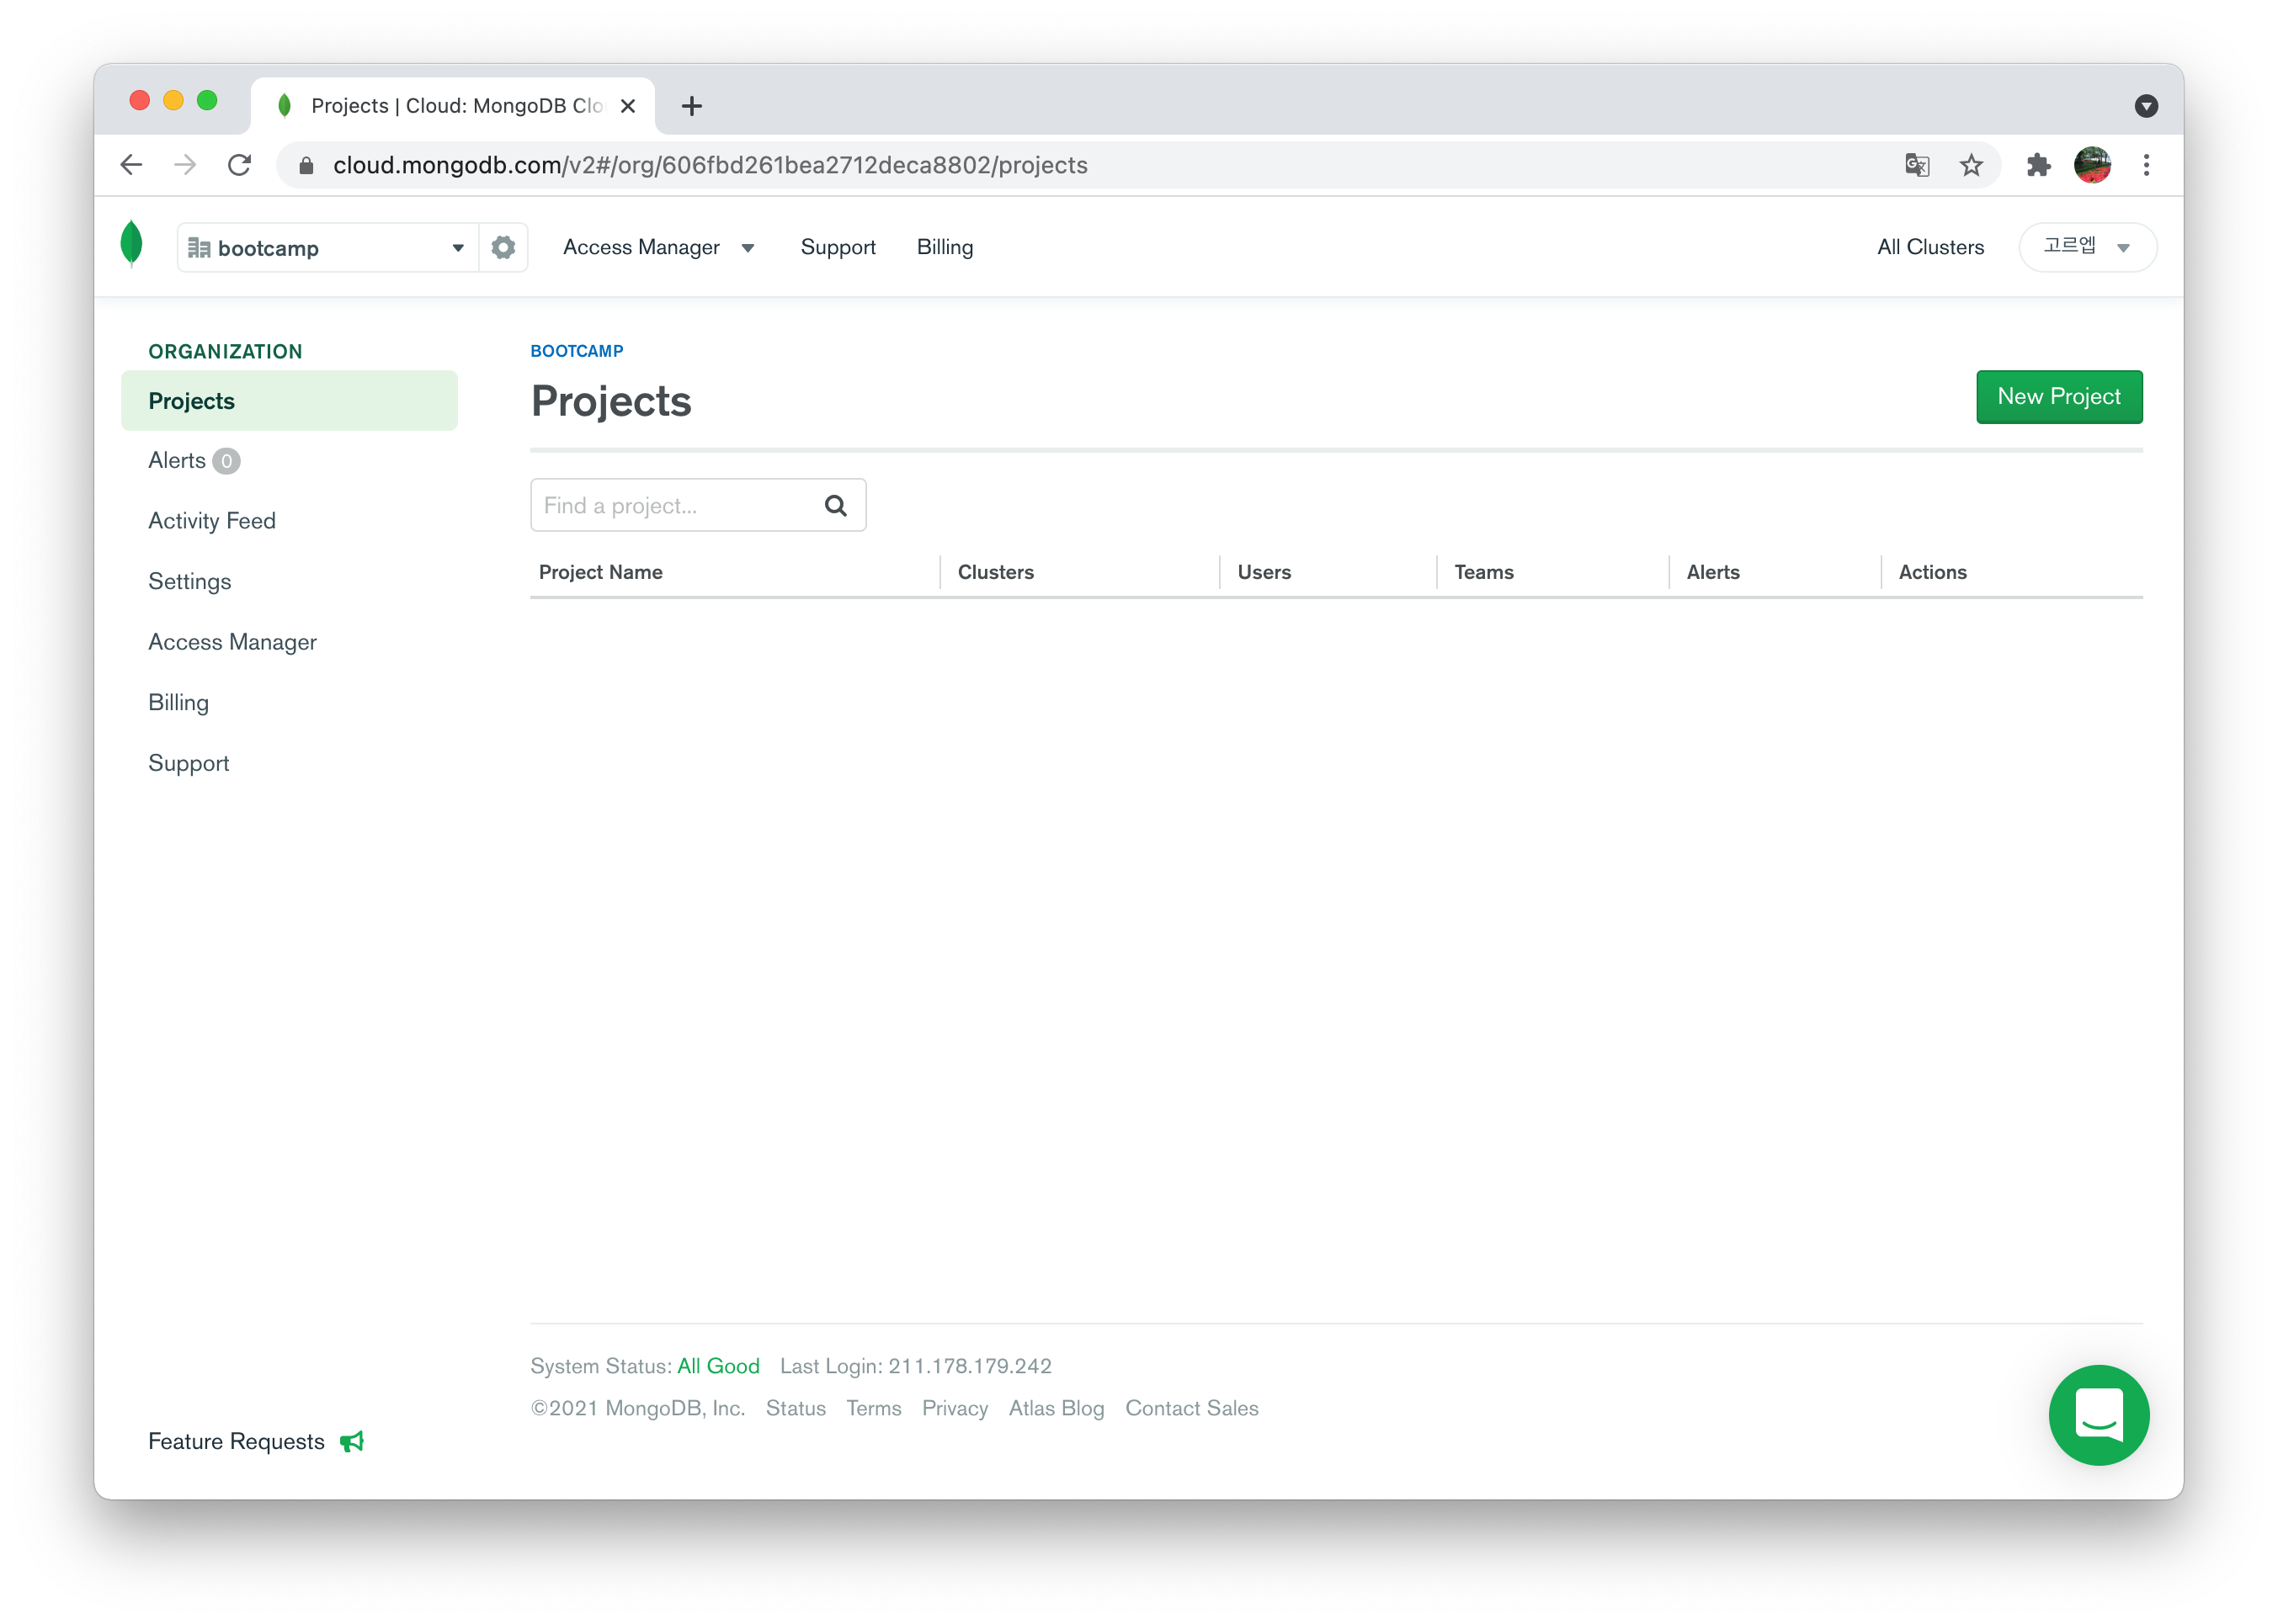Open Chrome profile avatar
Viewport: 2278px width, 1624px height.
(2092, 165)
